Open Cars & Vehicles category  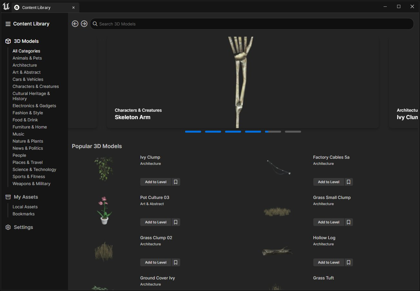click(x=28, y=79)
